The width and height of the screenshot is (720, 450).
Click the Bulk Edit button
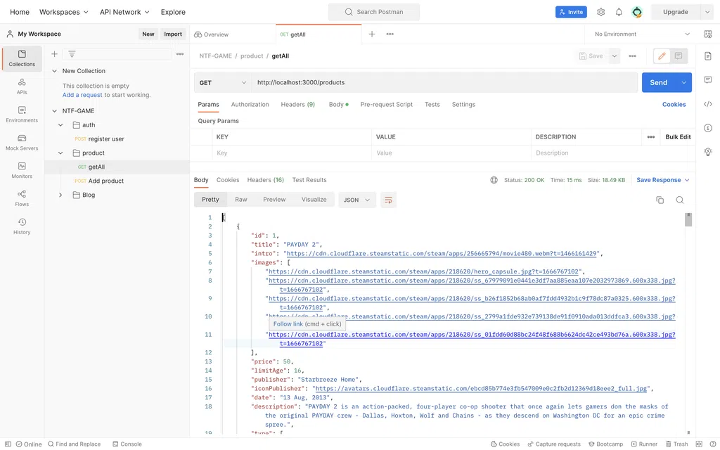point(679,137)
